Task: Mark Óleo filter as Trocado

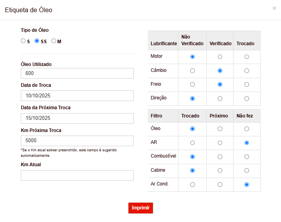Action: click(193, 129)
